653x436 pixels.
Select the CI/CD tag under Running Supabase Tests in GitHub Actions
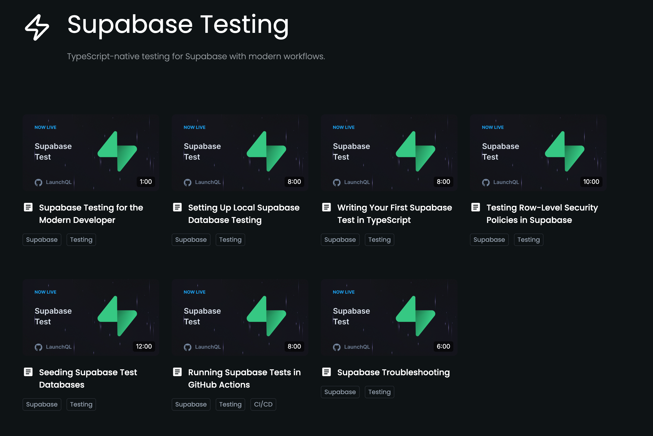pos(263,404)
